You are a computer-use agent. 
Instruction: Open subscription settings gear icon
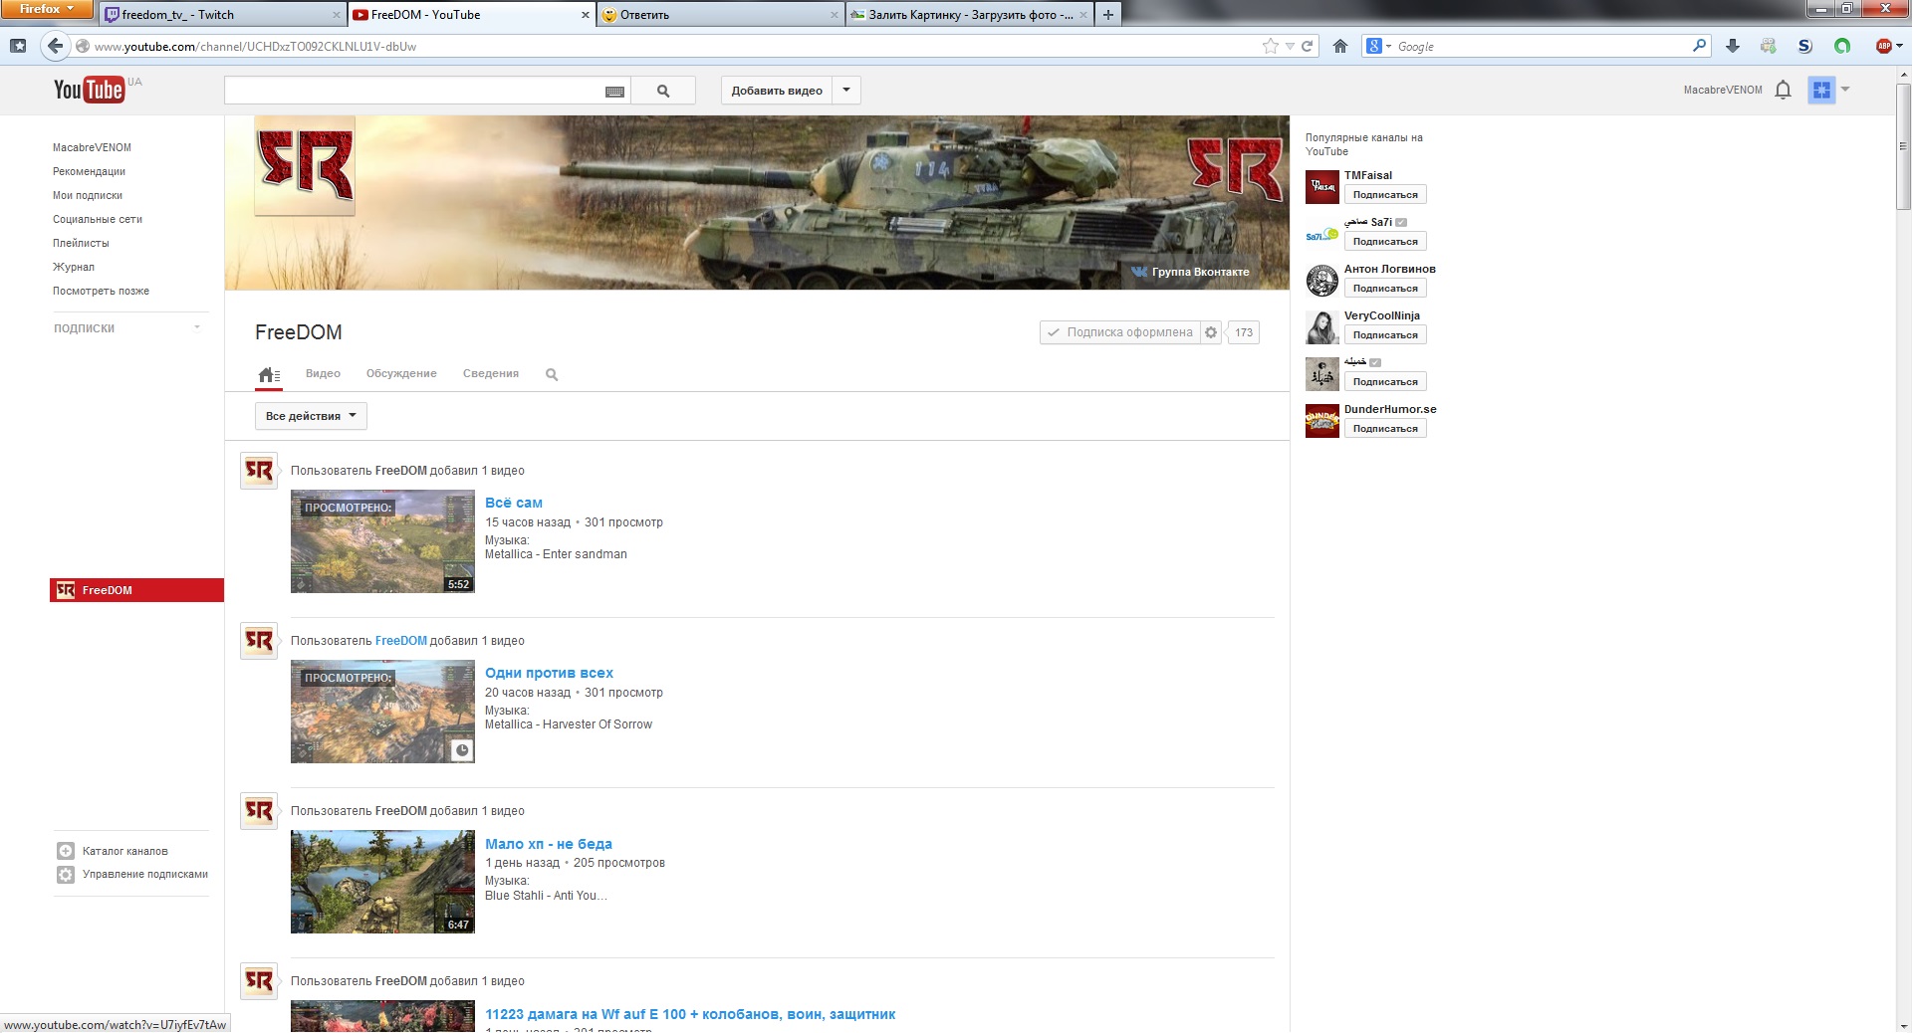click(1211, 332)
